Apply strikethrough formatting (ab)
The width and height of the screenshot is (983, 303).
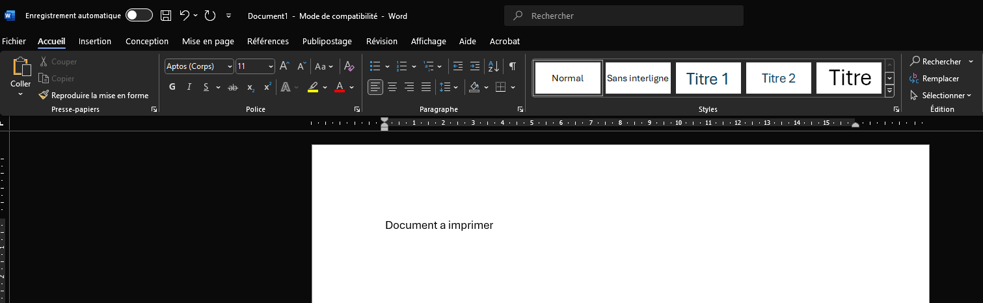click(233, 87)
